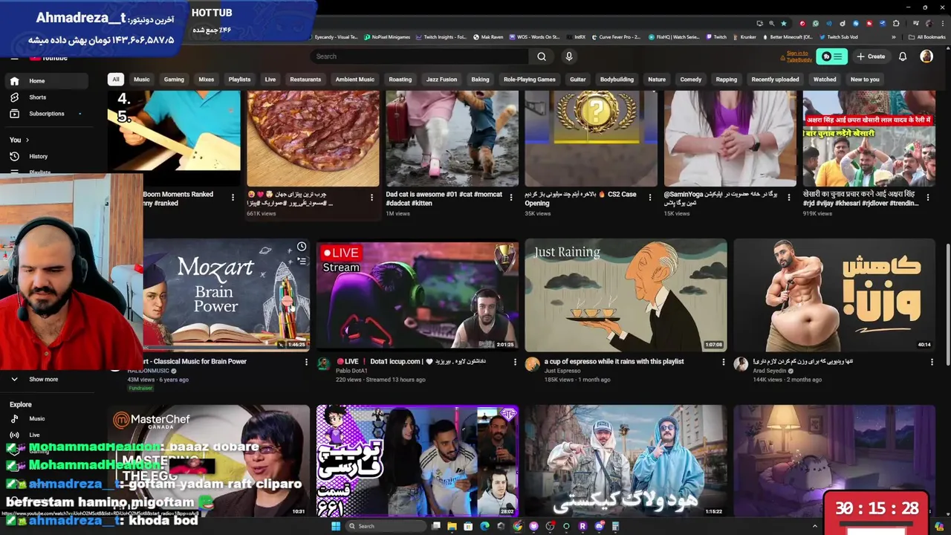Select the All filter chip
Screen dimensions: 951x535
(x=115, y=80)
